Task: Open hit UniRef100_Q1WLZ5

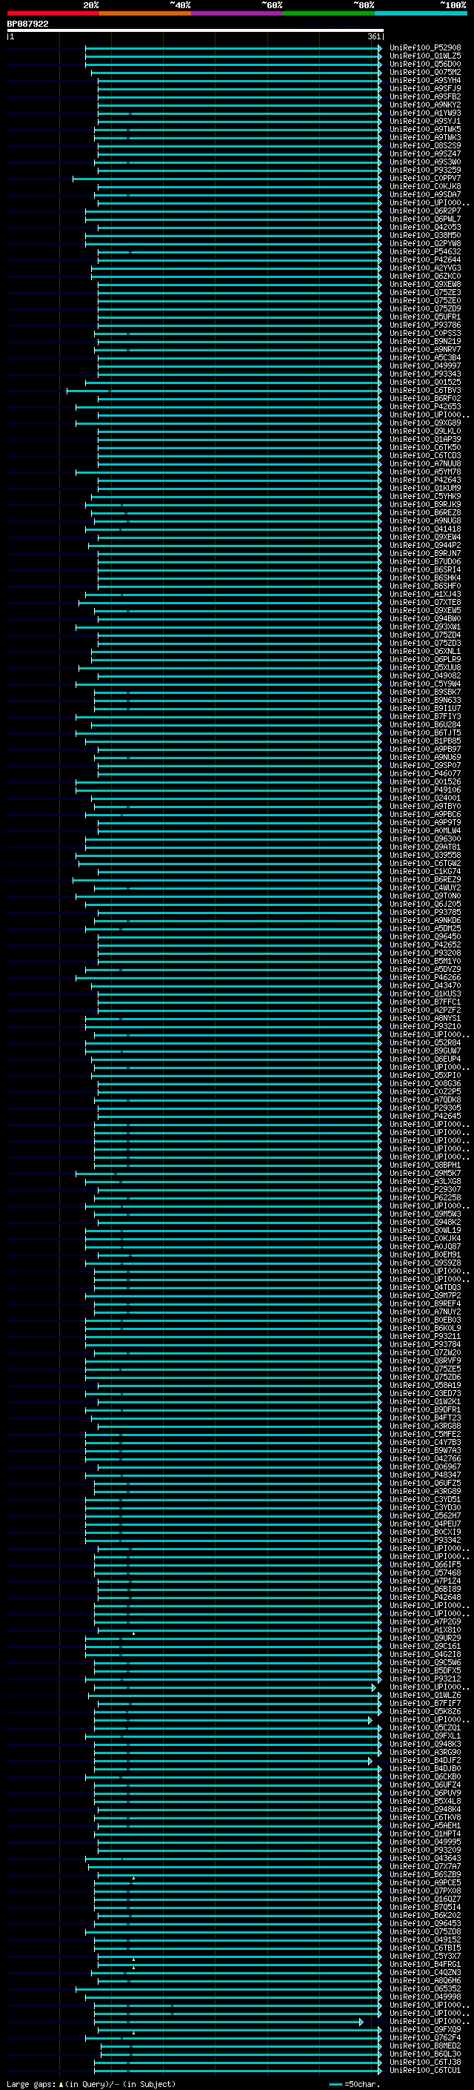Action: point(425,56)
